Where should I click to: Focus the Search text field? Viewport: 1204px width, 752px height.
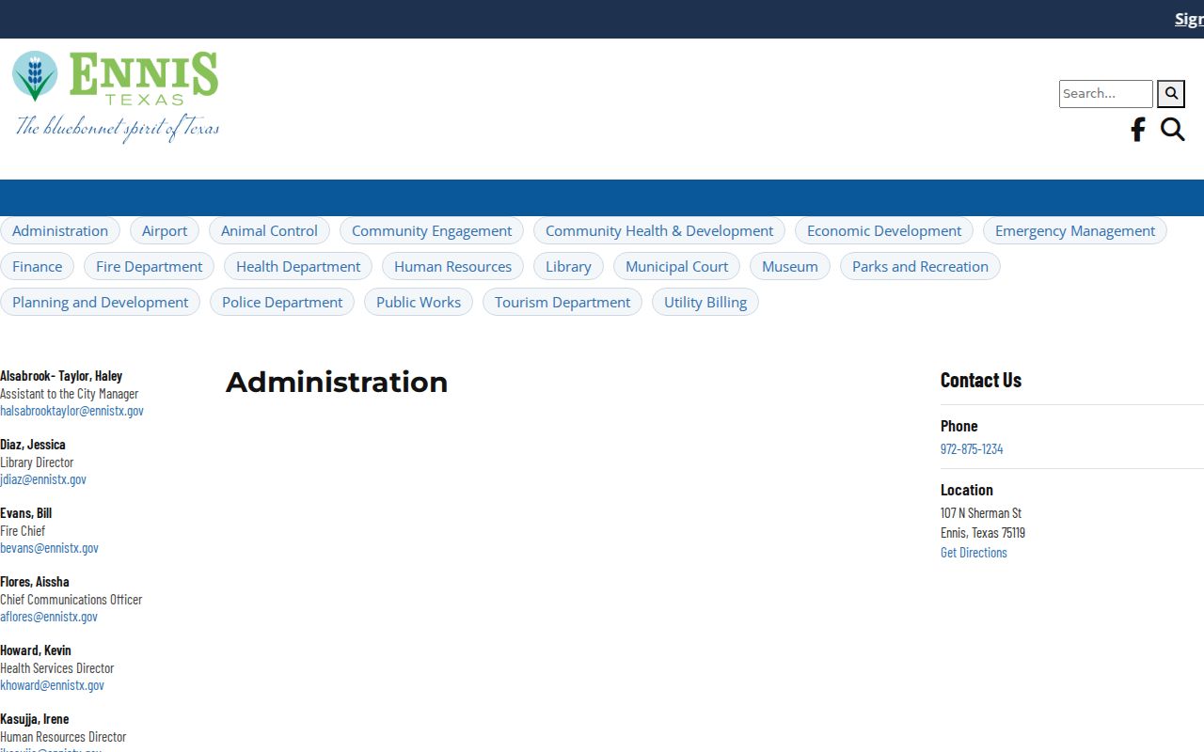click(x=1106, y=94)
